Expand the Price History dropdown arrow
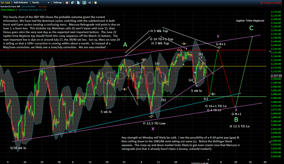This screenshot has width=284, height=164. tap(16, 10)
